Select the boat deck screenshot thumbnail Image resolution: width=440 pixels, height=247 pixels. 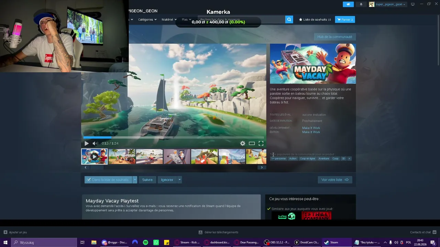click(150, 156)
